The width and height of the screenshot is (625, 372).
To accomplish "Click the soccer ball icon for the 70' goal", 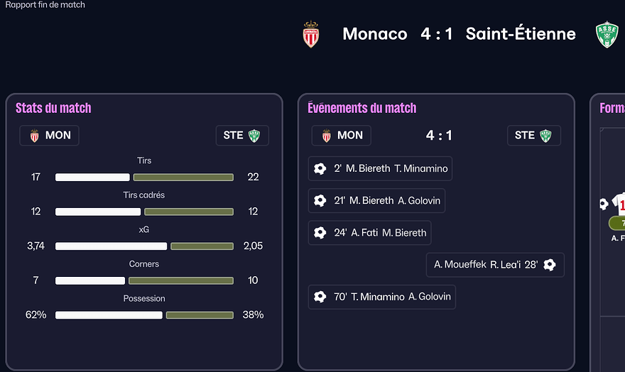I will tap(320, 297).
